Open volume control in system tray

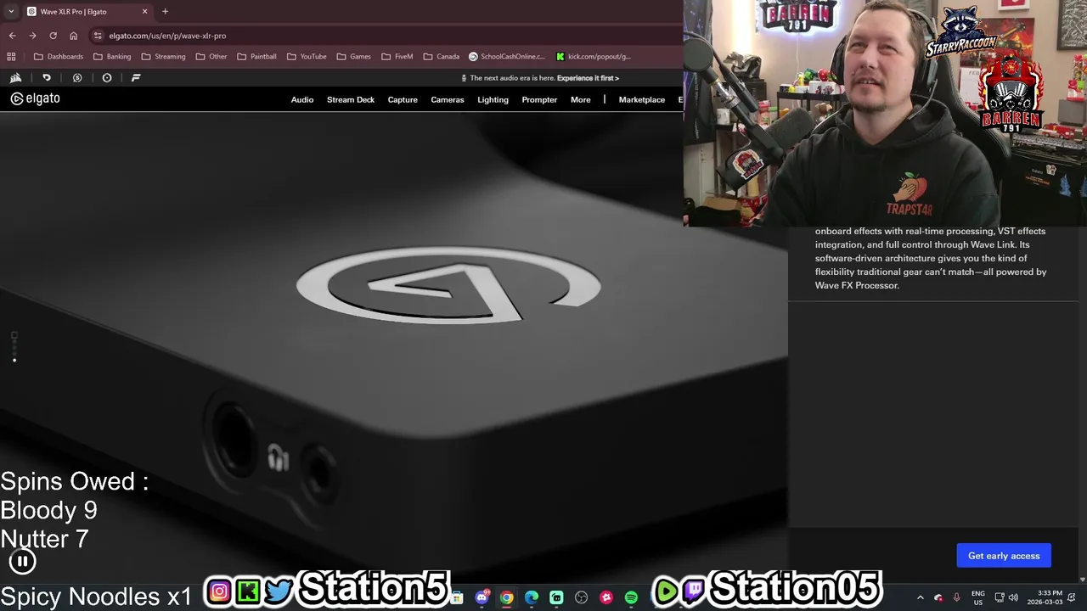click(x=1013, y=597)
